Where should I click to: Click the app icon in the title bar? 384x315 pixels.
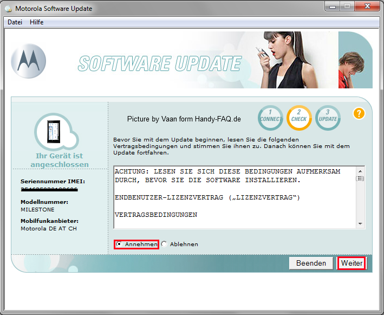[x=8, y=9]
